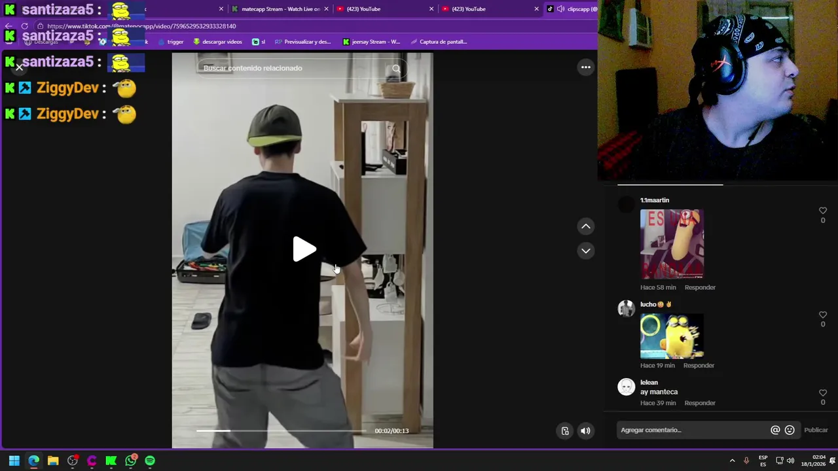
Task: Open 'Previsualizar y des...' bookmark
Action: point(303,42)
